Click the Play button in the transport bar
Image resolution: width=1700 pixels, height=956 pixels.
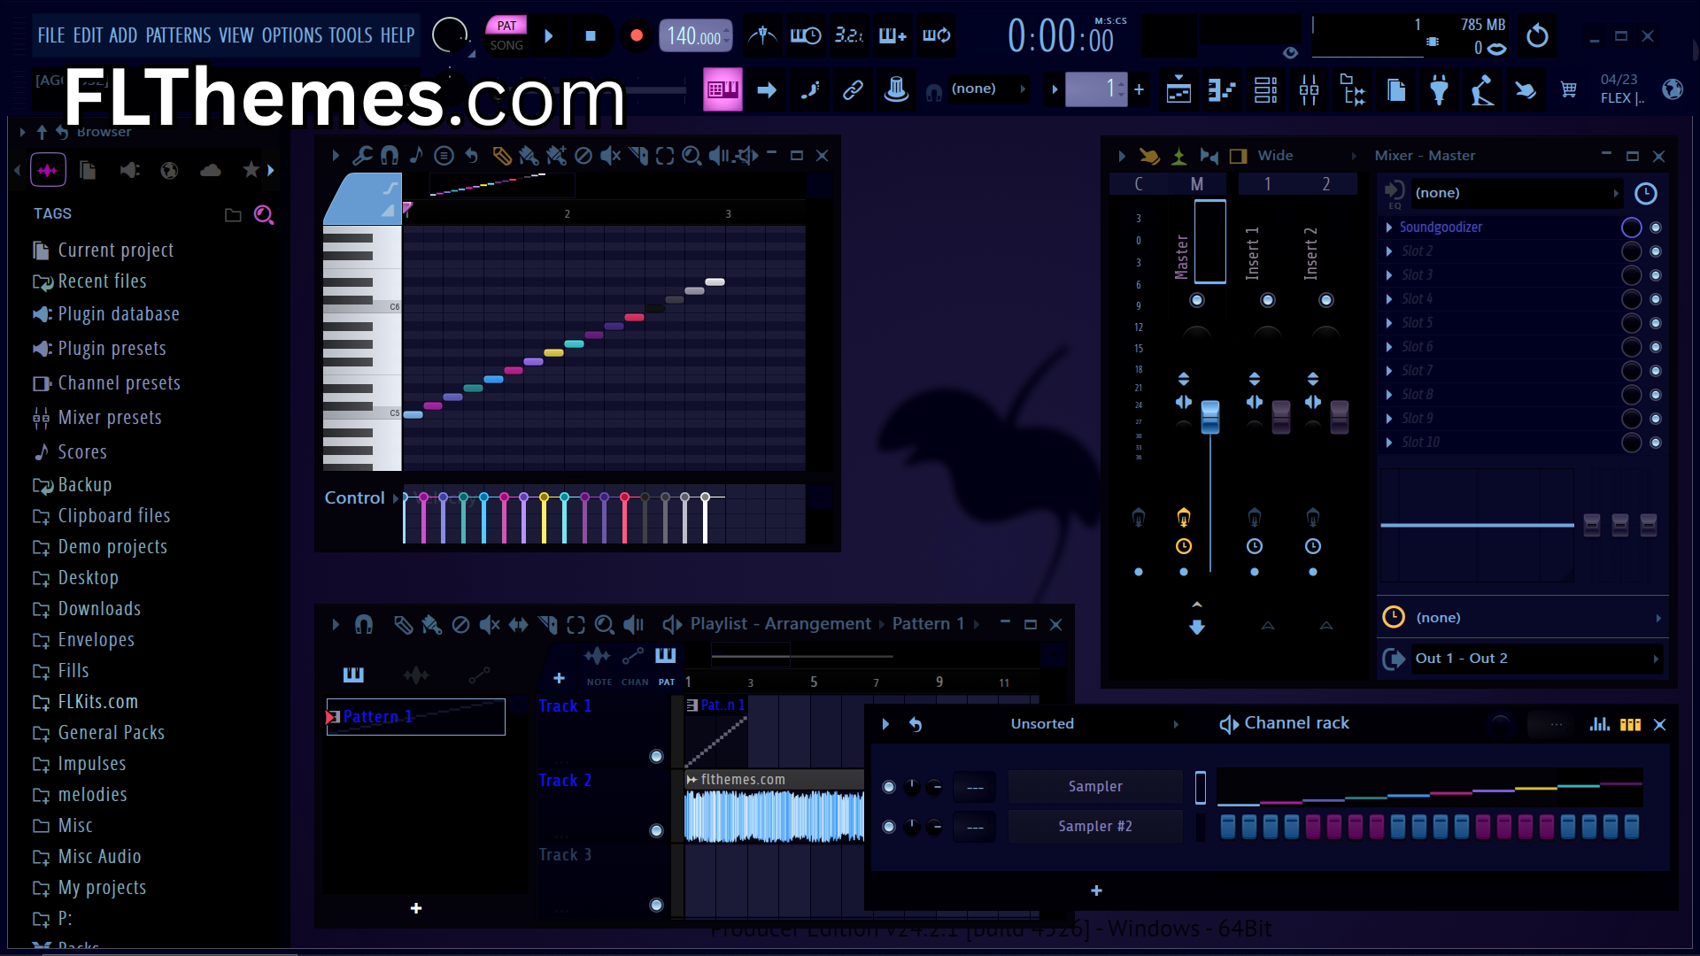(x=548, y=36)
